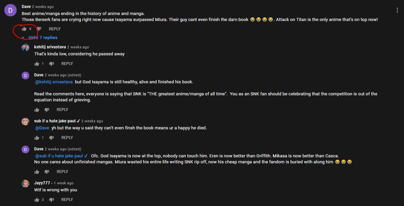Click the @kshitij srivastava mention link

point(54,82)
